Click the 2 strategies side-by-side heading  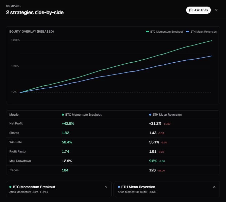click(35, 13)
